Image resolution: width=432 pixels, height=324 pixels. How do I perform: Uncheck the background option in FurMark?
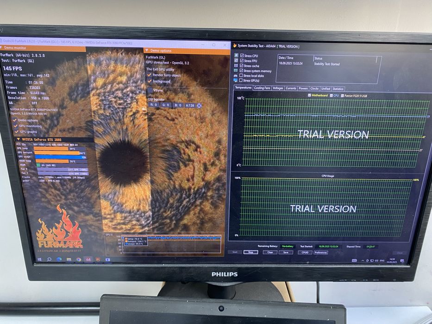(150, 81)
